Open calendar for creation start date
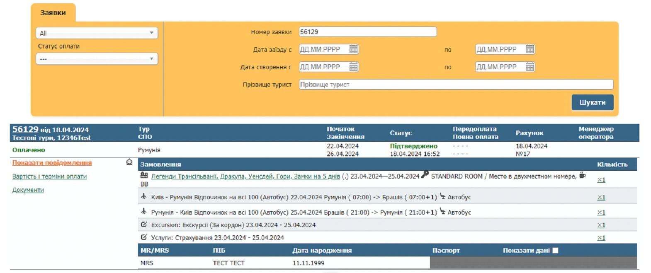Image resolution: width=651 pixels, height=273 pixels. pyautogui.click(x=353, y=67)
